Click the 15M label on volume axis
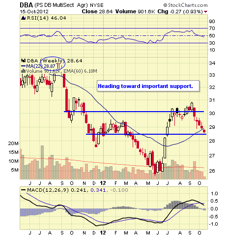The height and width of the screenshot is (237, 226). tap(13, 152)
